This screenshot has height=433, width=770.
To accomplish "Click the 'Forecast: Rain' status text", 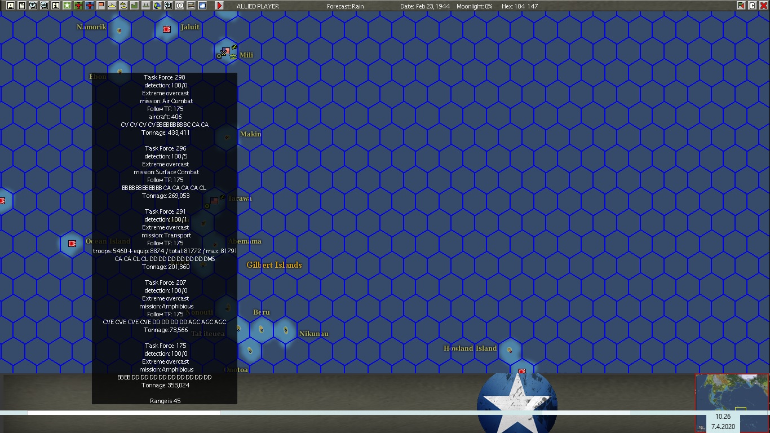I will click(346, 6).
